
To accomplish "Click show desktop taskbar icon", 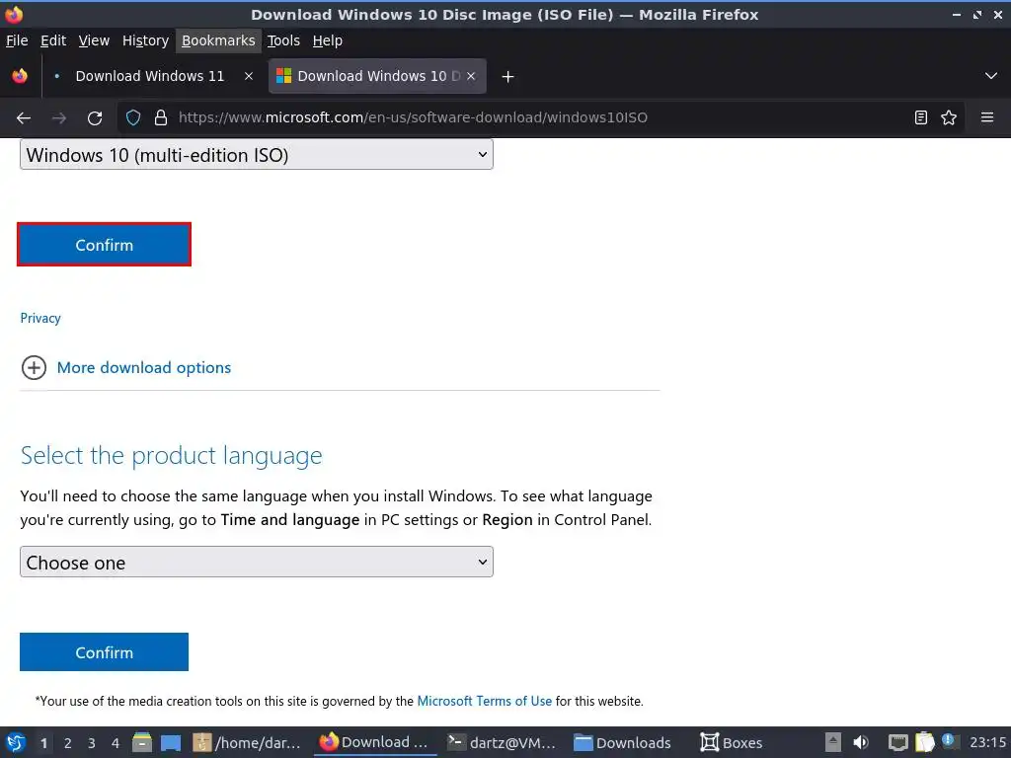I will 170,742.
